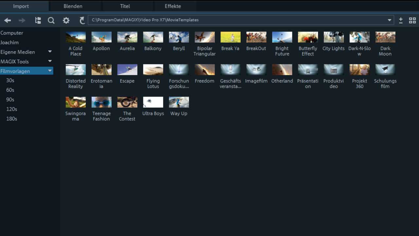Switch to the Blenden tab
The image size is (419, 236).
(x=73, y=6)
